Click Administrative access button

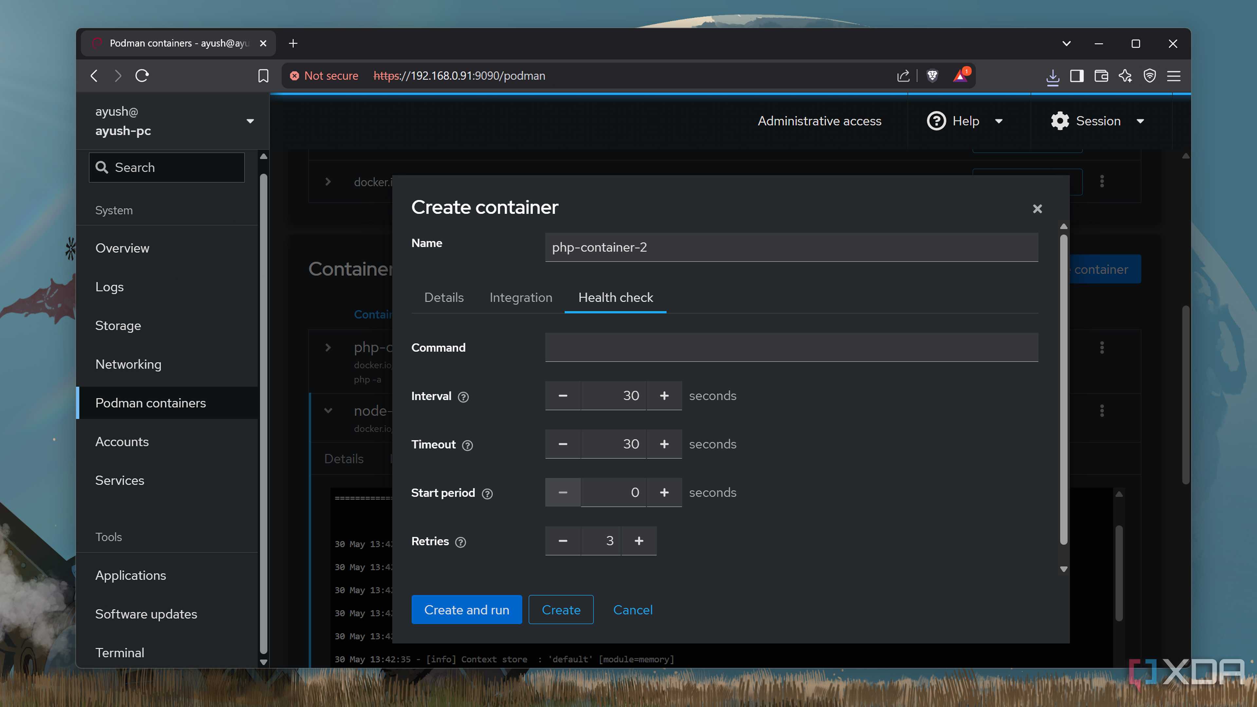pos(819,121)
